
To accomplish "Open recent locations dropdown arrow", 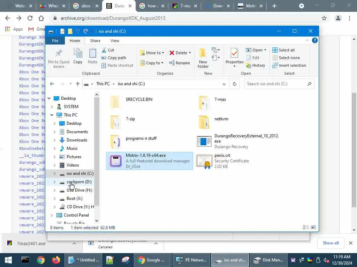I will click(x=70, y=84).
